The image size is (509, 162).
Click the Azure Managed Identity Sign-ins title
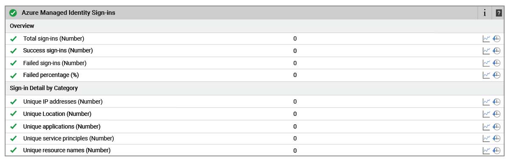click(x=68, y=13)
